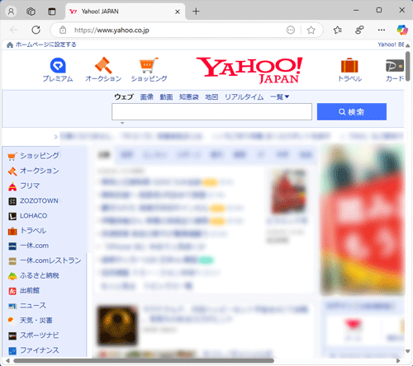Select the 動画 search tab
The width and height of the screenshot is (413, 366).
[166, 96]
